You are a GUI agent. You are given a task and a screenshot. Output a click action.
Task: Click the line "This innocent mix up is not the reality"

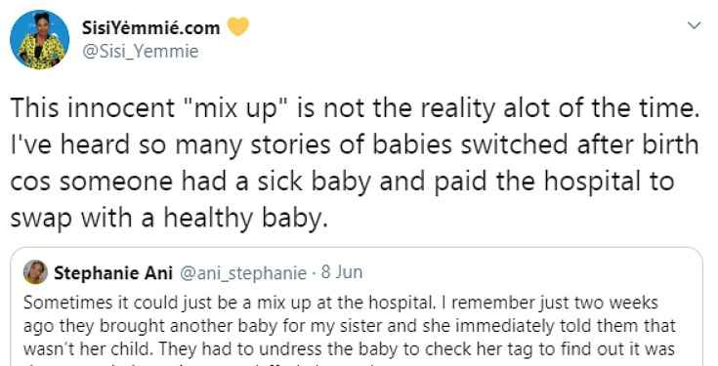pyautogui.click(x=354, y=109)
